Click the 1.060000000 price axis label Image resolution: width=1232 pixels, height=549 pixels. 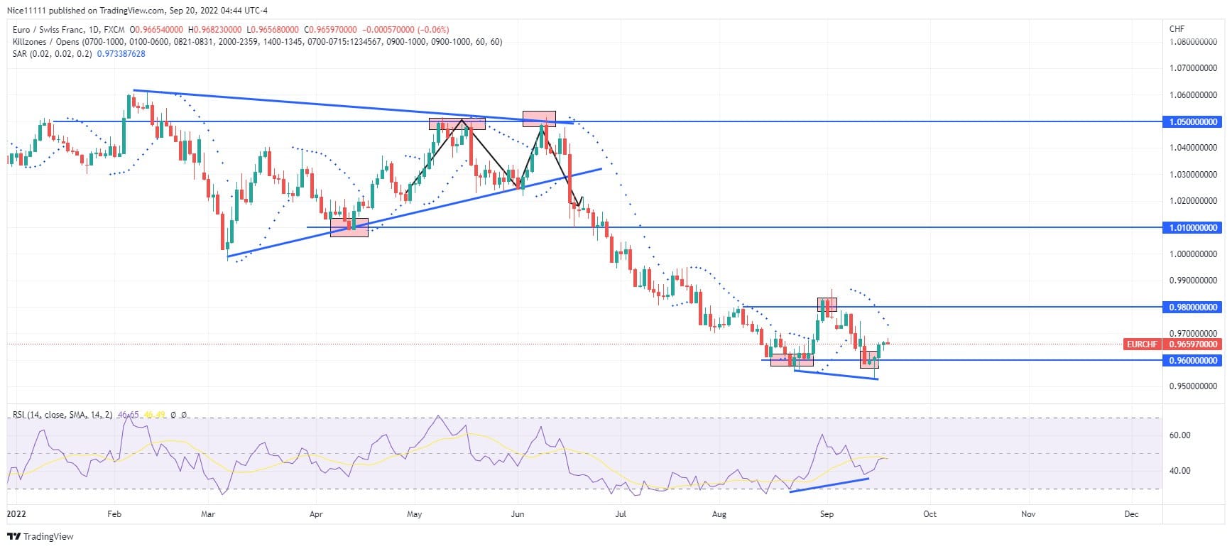(x=1193, y=95)
